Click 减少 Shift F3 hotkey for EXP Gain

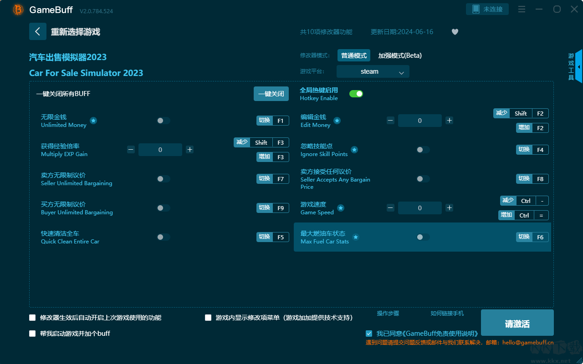261,142
